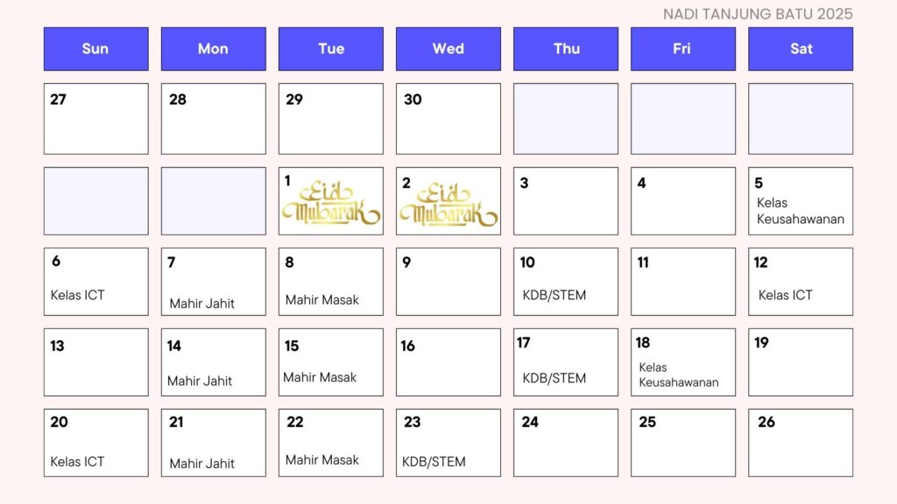Open the Kelas Keusahawanan event on day 5

click(801, 211)
